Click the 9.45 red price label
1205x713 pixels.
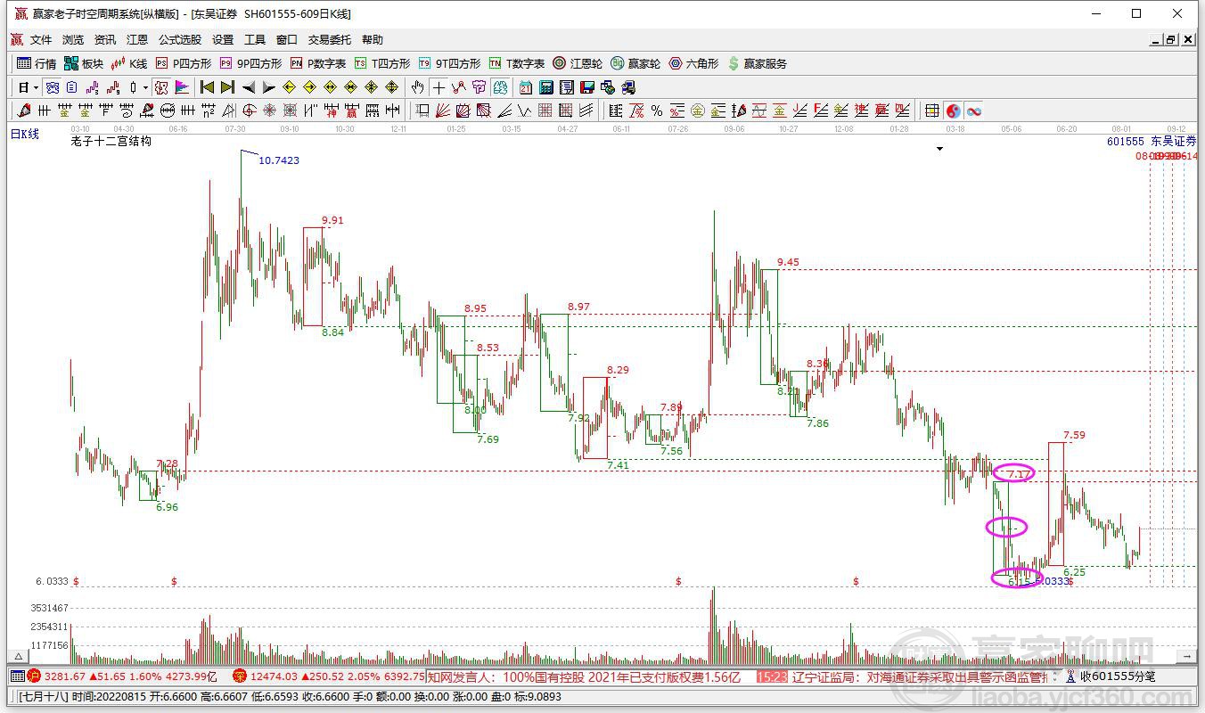tap(788, 262)
